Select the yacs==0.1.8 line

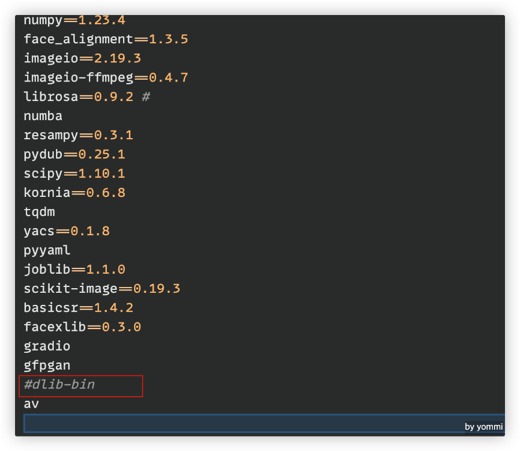tap(66, 232)
